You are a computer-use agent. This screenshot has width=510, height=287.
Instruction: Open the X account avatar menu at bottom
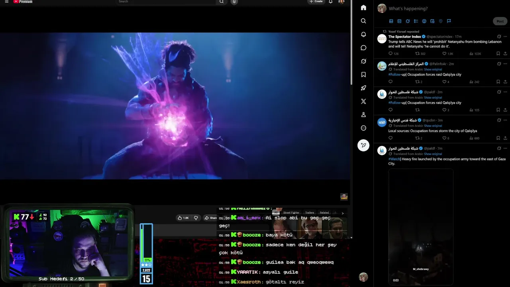click(363, 277)
